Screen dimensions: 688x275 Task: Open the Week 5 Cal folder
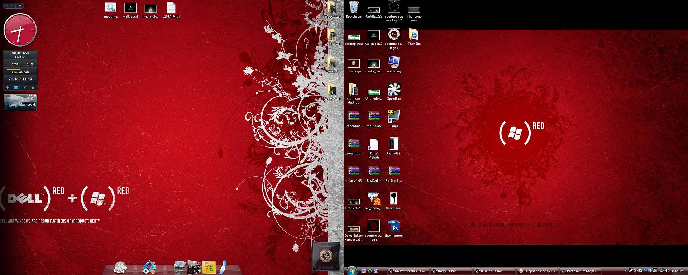tap(332, 92)
